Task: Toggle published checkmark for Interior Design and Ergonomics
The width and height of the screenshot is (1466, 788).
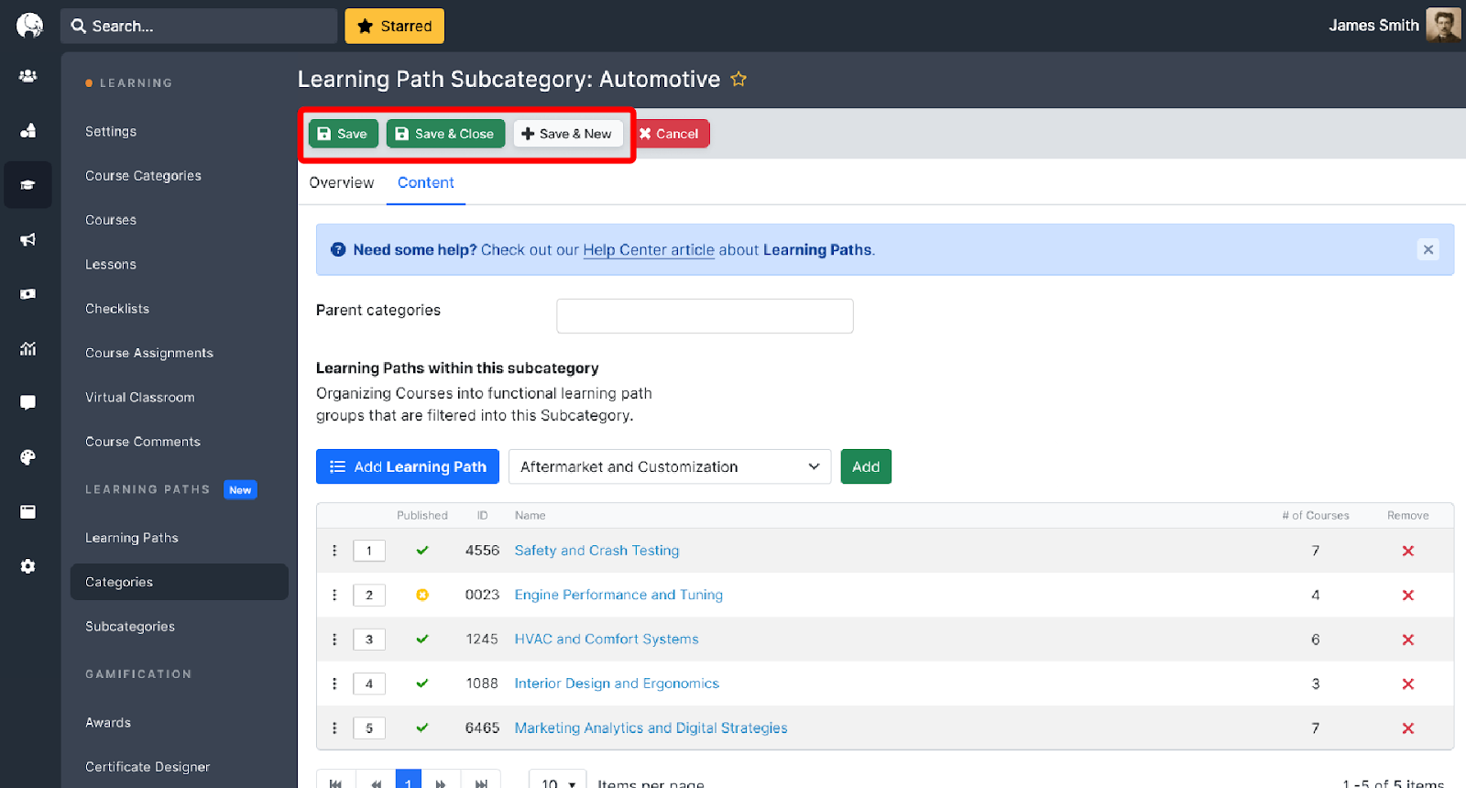Action: pyautogui.click(x=422, y=684)
